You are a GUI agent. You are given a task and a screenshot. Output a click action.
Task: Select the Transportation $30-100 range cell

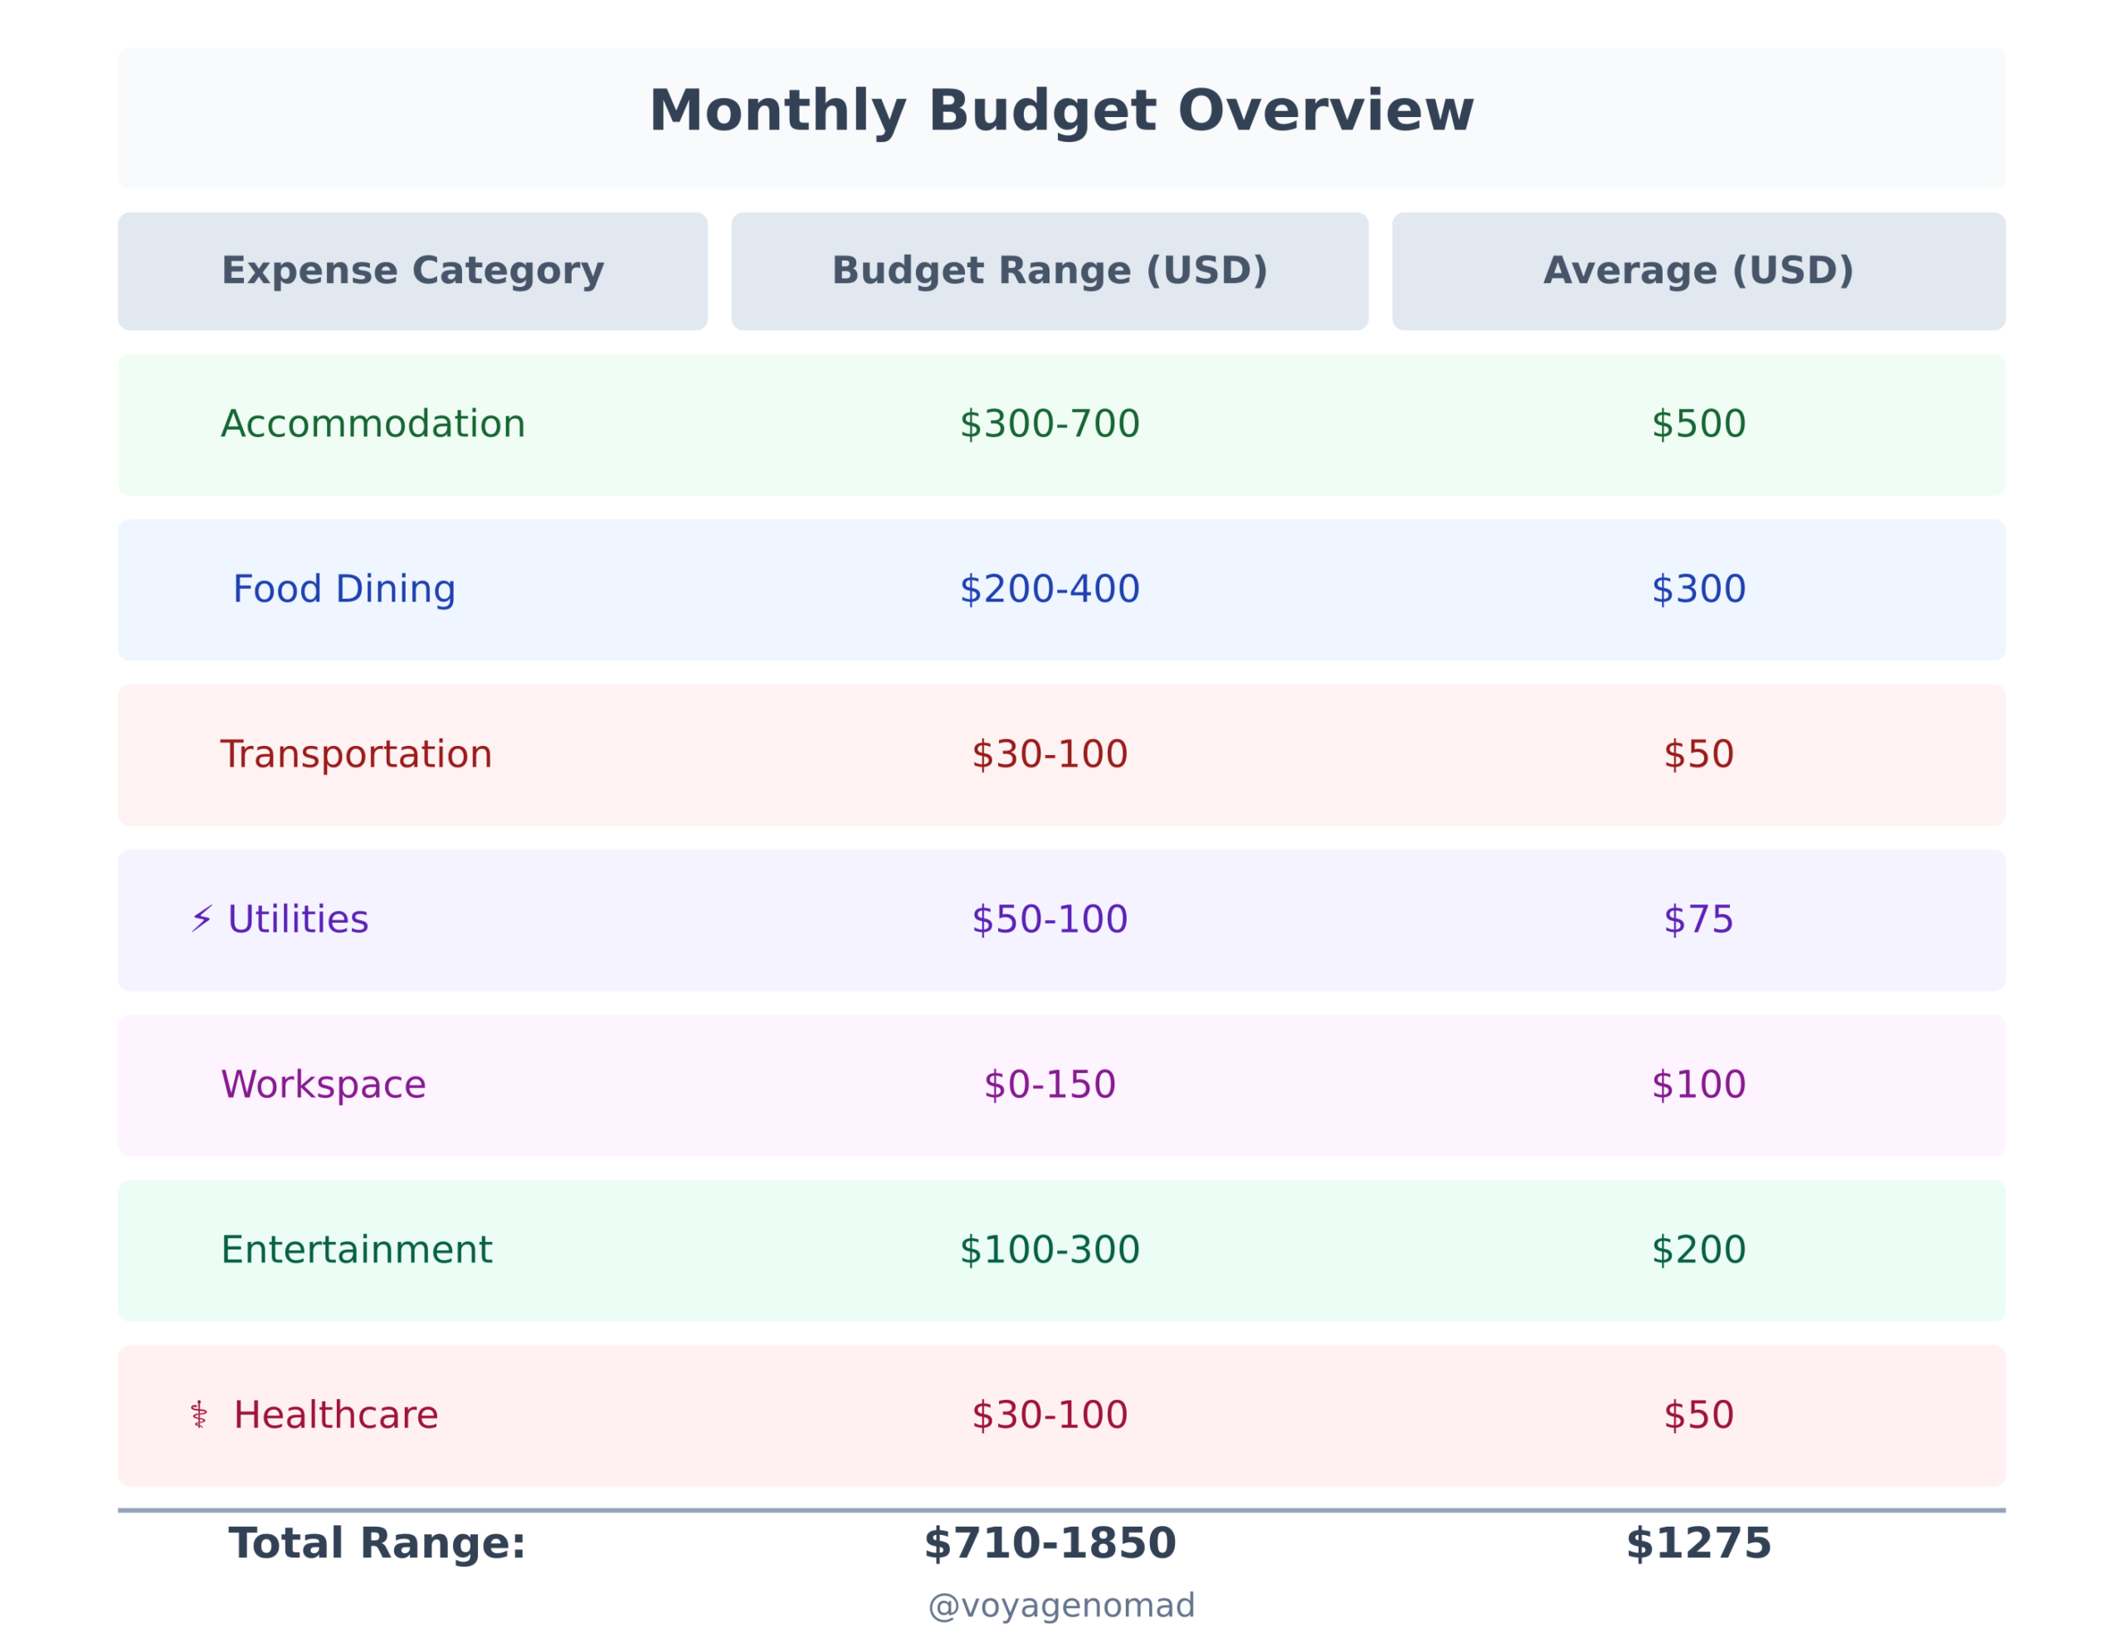click(x=1050, y=756)
